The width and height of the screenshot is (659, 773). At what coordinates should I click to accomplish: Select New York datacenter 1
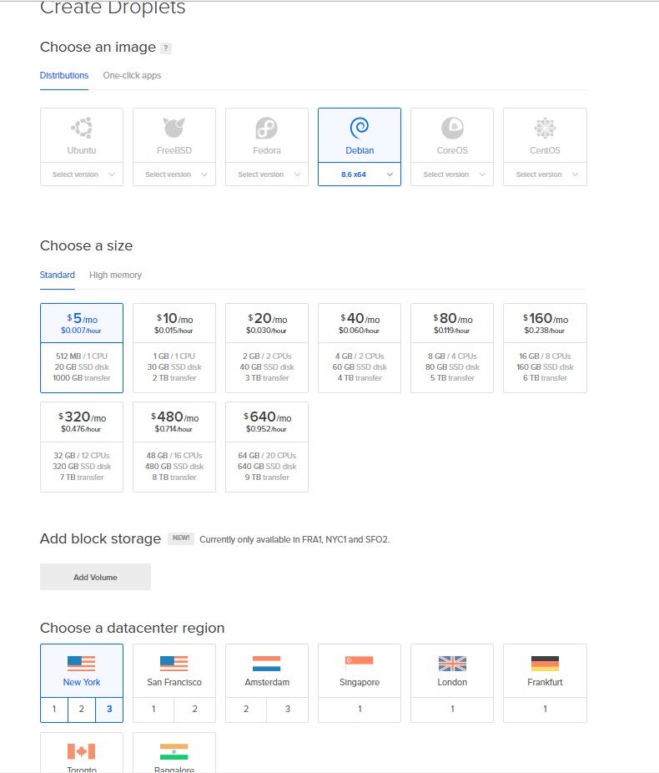tap(54, 709)
